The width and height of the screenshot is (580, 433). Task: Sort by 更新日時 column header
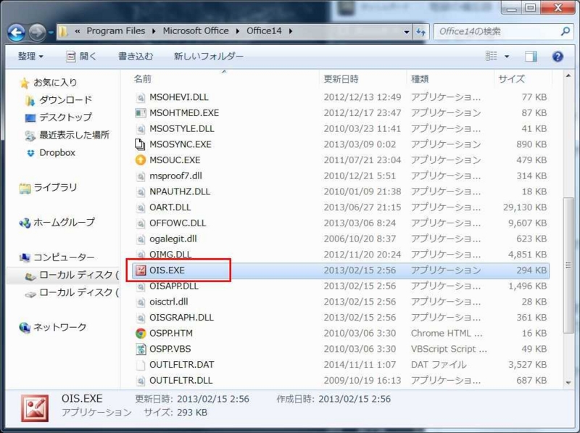(341, 79)
